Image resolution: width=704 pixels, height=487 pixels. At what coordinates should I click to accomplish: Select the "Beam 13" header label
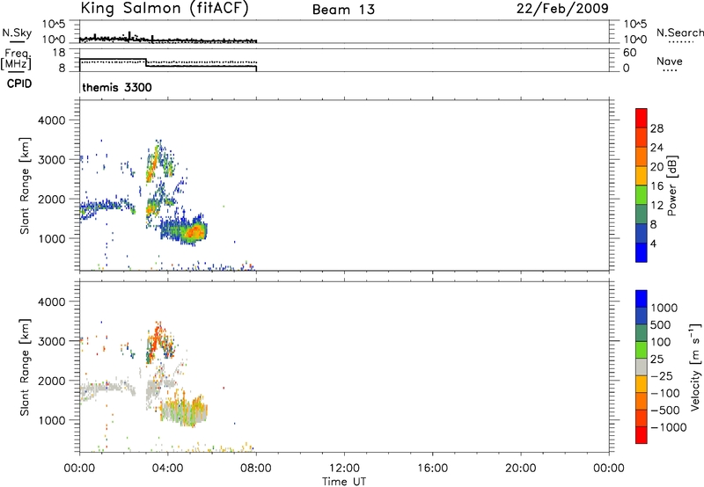pyautogui.click(x=343, y=10)
